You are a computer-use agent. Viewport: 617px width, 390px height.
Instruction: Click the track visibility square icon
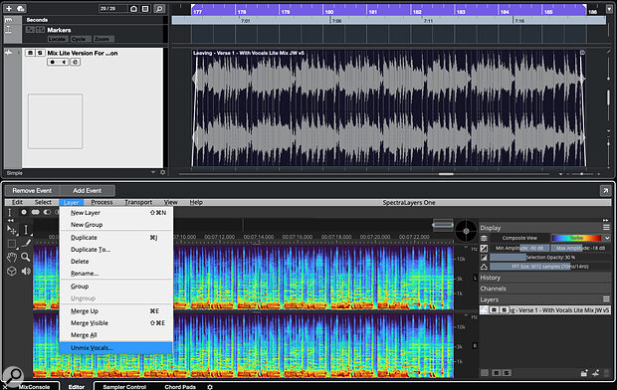[145, 8]
